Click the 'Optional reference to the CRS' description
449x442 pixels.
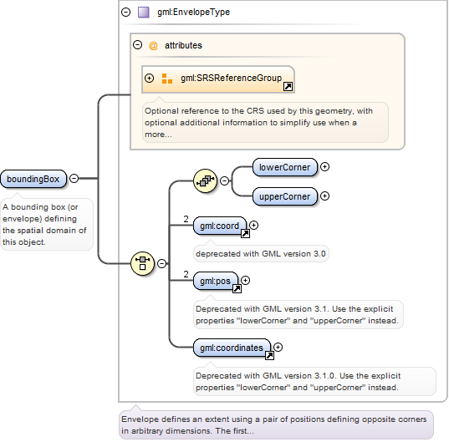[265, 123]
